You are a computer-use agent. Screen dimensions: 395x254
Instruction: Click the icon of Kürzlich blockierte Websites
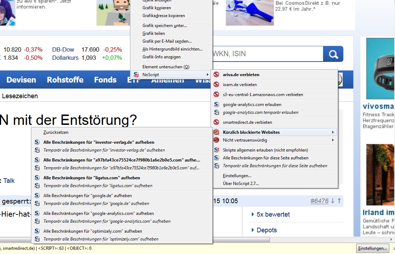(216, 132)
